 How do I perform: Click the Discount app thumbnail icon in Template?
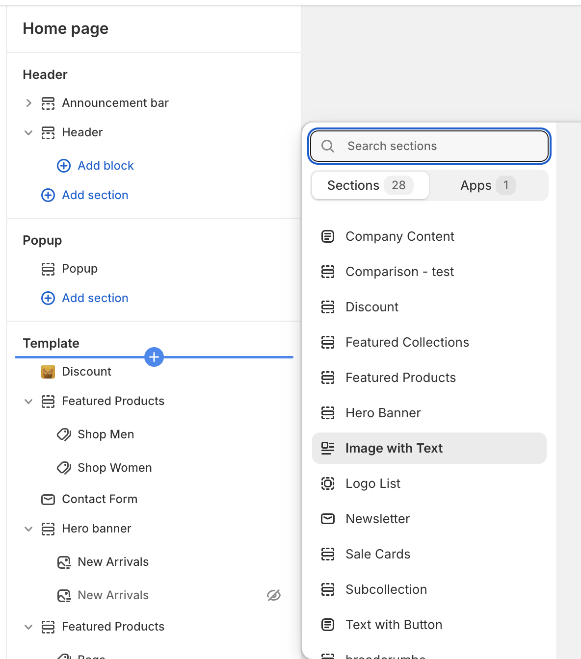coord(48,372)
